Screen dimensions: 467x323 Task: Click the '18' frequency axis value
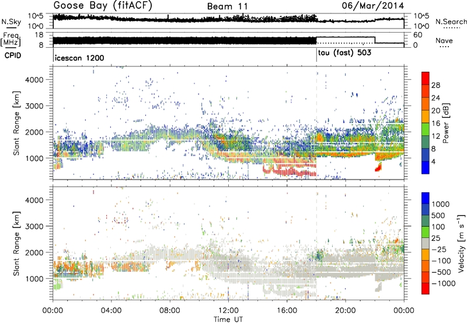(39, 35)
